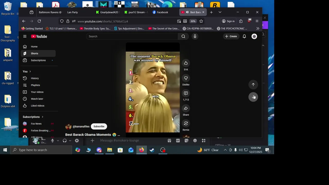
Task: Open Firefox application menu
Action: point(257,21)
